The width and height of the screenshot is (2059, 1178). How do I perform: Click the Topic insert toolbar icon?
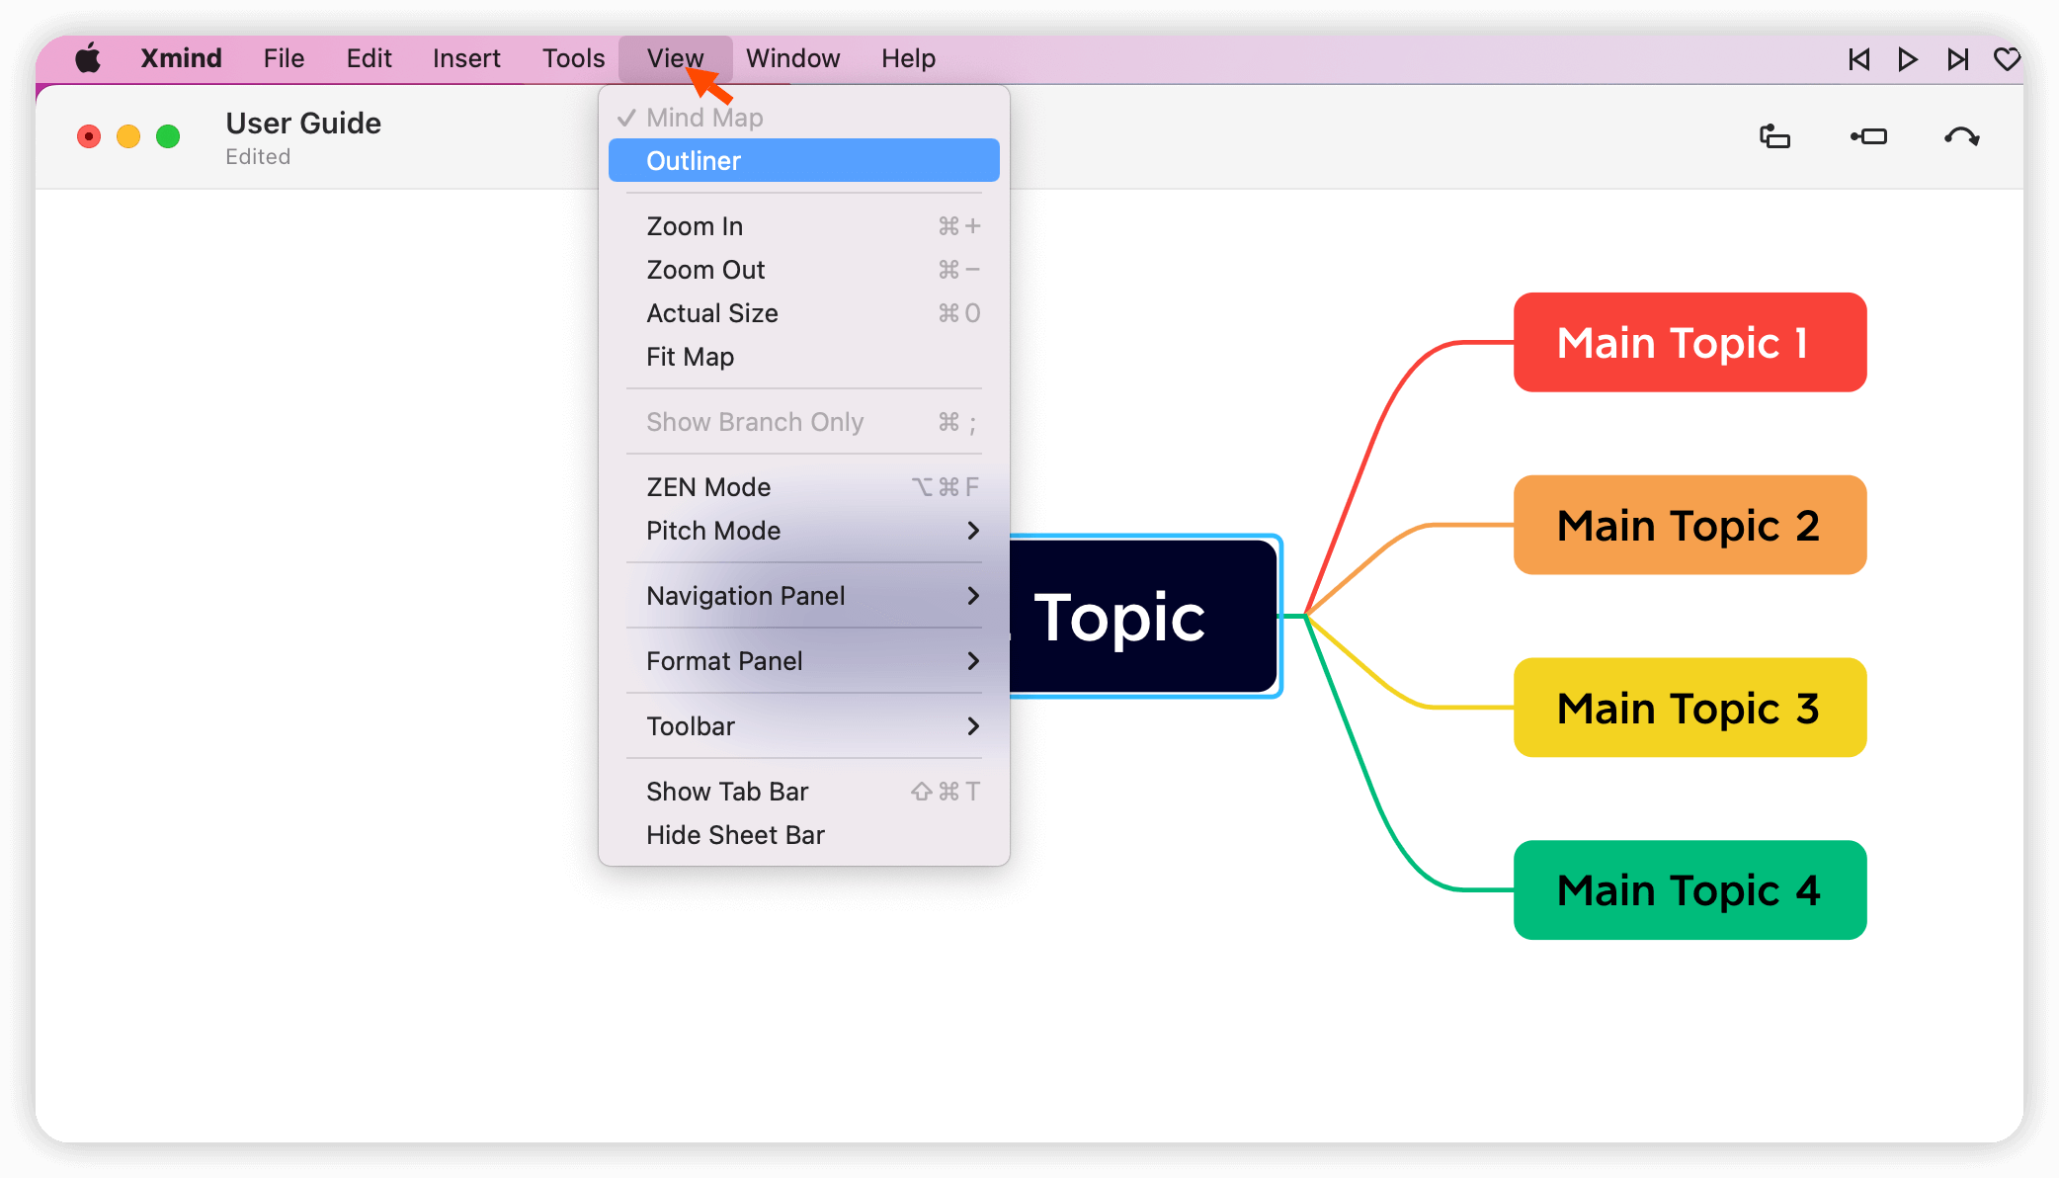click(x=1774, y=136)
